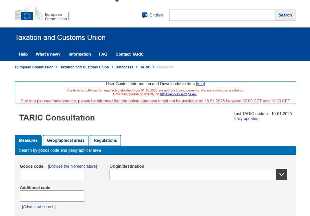The width and height of the screenshot is (310, 216).
Task: Open the Daily updates link
Action: coord(246,118)
